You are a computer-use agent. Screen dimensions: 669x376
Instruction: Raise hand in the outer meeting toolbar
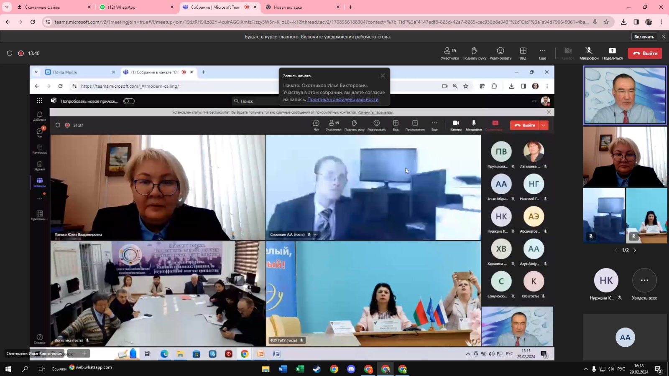[x=474, y=53]
